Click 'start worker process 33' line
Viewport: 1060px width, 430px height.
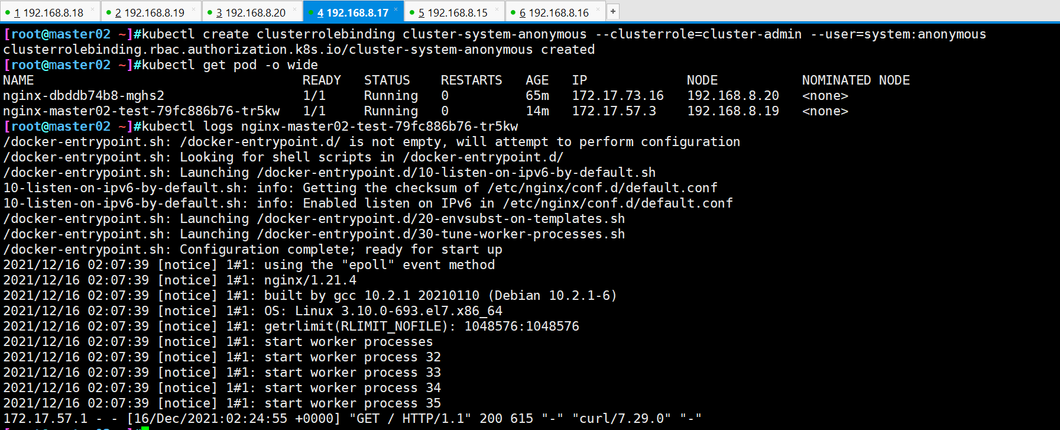(x=222, y=373)
